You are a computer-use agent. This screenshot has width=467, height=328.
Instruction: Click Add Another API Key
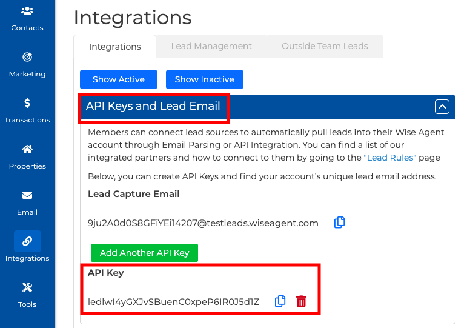coord(144,253)
